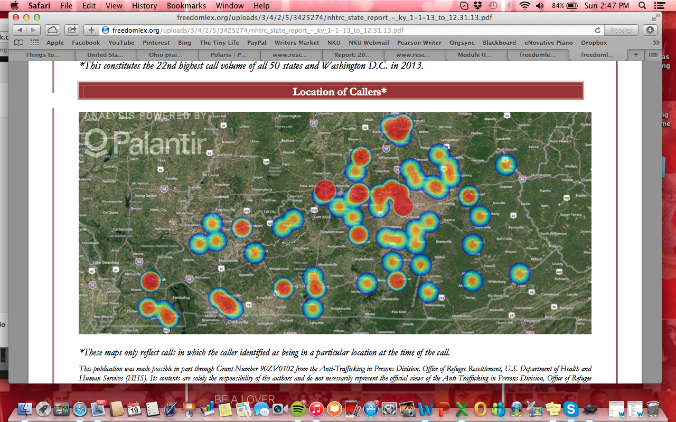Reload the page using the refresh arrow
Viewport: 676px width, 422px height.
point(597,30)
